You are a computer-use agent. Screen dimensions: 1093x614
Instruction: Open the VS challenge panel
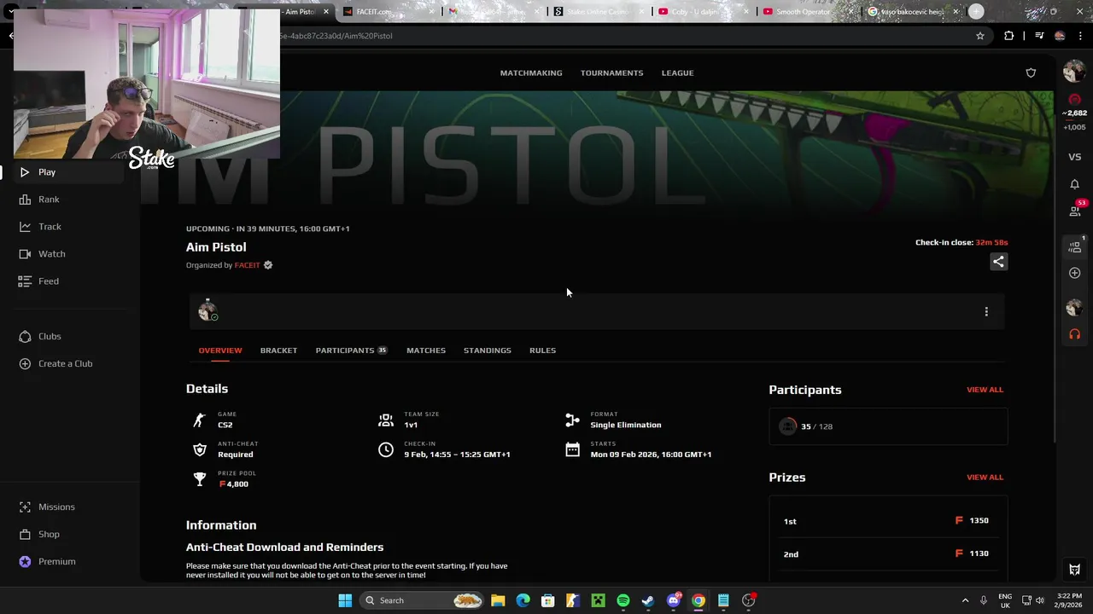[1074, 157]
